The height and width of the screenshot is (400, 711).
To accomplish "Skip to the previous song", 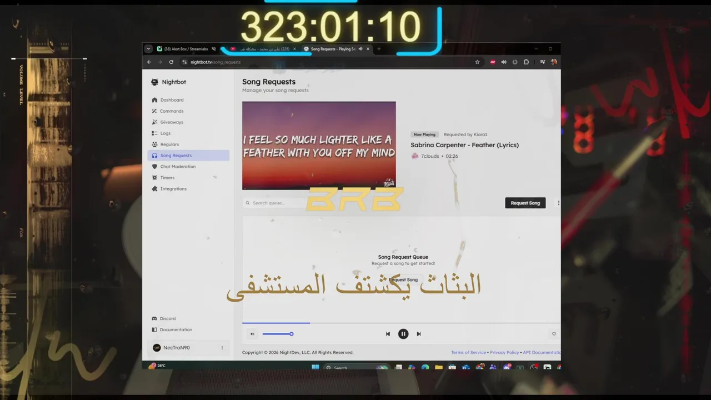I will click(x=388, y=334).
